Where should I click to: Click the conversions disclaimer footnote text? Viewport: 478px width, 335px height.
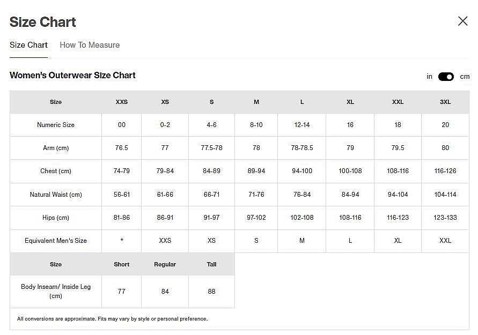(112, 319)
